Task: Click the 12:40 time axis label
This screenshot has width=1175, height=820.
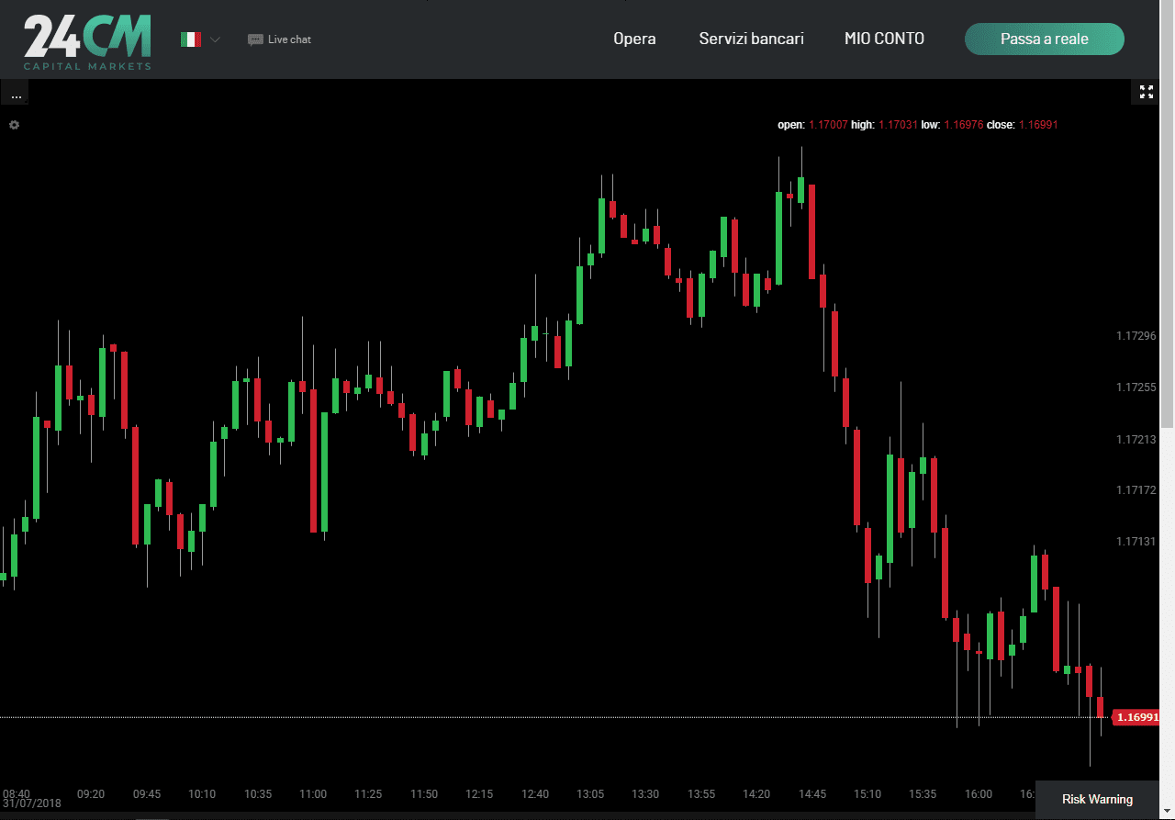Action: pos(534,793)
